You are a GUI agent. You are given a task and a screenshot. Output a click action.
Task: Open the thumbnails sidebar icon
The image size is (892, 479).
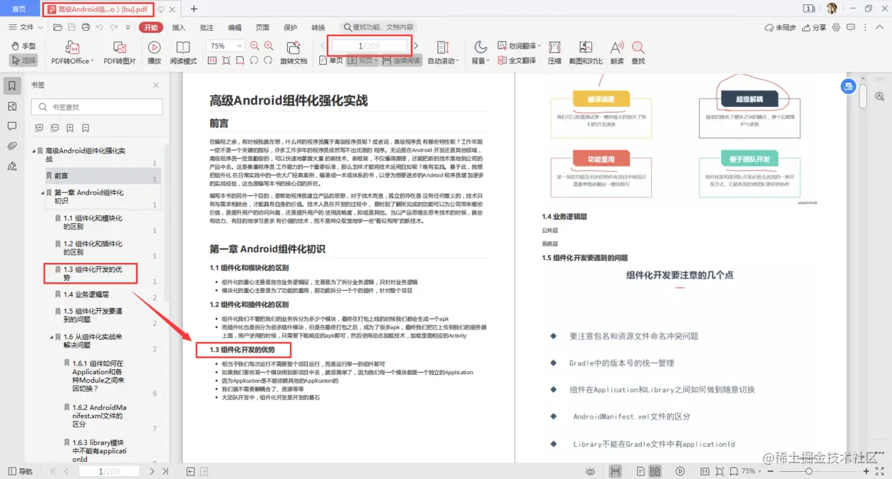(x=12, y=106)
